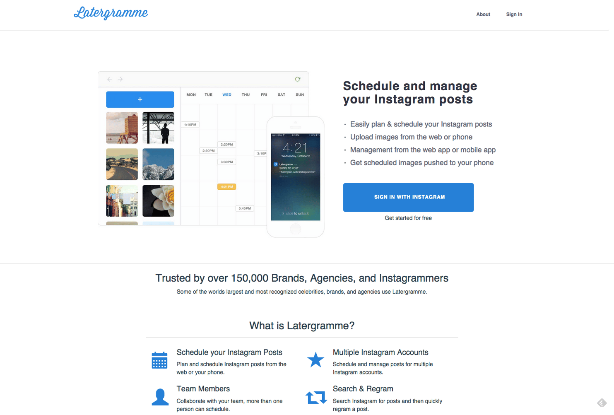The width and height of the screenshot is (614, 415).
Task: Select the winding road thumbnail
Action: 122,164
